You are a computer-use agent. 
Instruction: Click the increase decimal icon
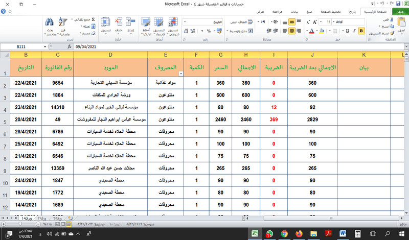tap(194, 31)
